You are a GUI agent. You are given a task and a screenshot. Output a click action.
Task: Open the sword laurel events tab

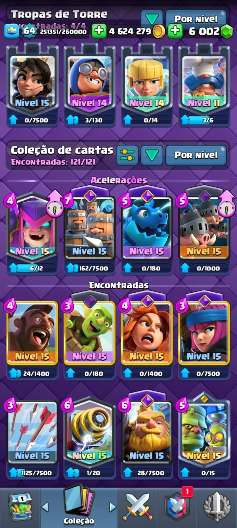tap(216, 507)
